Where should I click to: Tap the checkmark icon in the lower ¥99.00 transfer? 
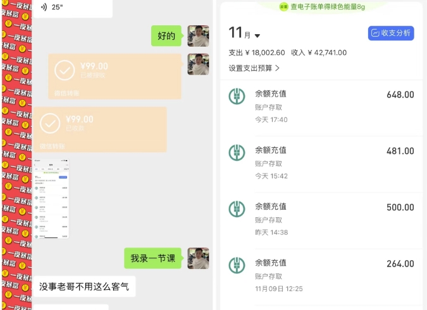[x=50, y=124]
